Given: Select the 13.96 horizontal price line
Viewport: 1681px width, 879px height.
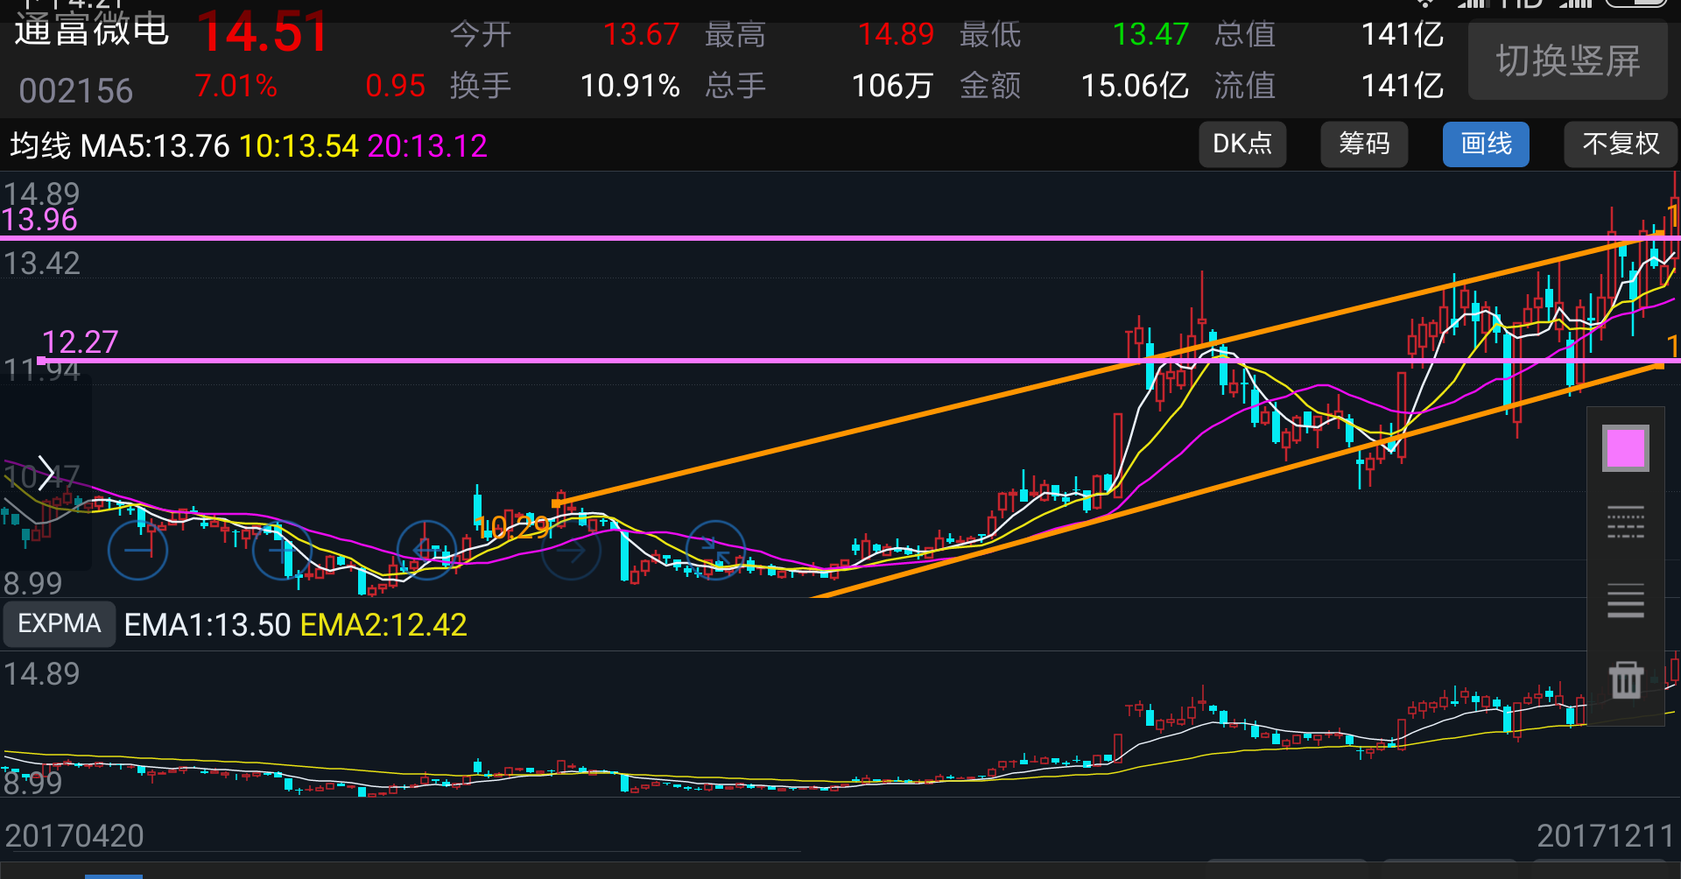Looking at the screenshot, I should click(840, 237).
